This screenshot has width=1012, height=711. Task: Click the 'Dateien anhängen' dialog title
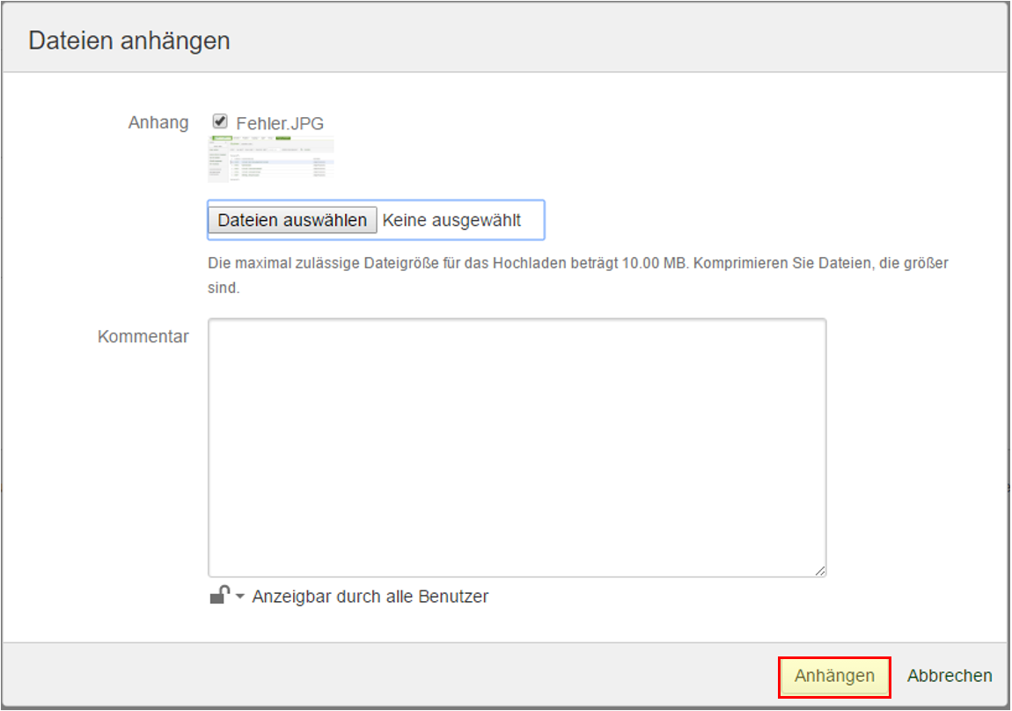[x=129, y=40]
